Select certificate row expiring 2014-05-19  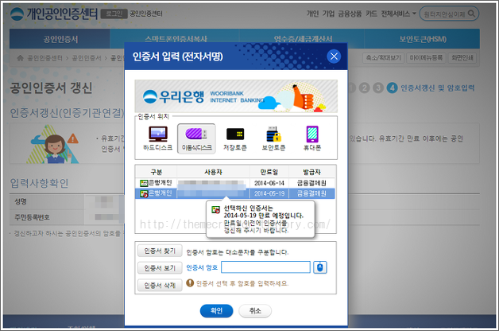pos(235,193)
